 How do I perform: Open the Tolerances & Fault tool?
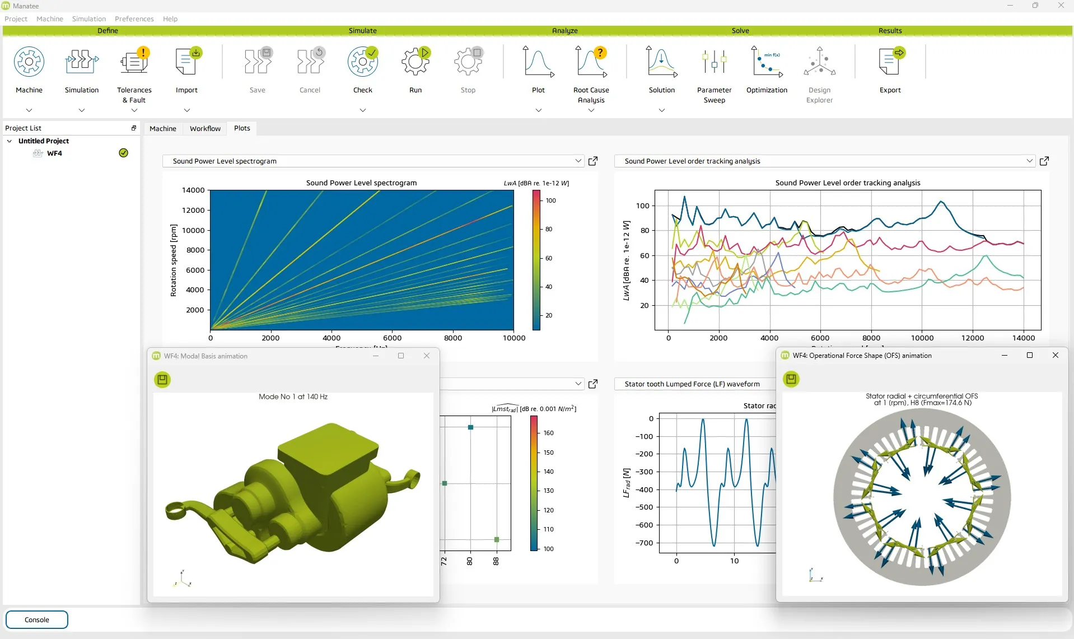point(134,62)
